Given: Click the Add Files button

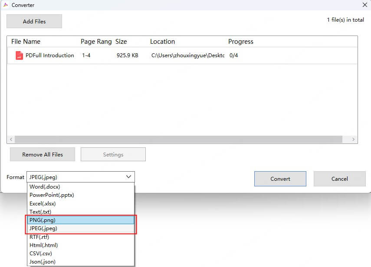Looking at the screenshot, I should (34, 21).
